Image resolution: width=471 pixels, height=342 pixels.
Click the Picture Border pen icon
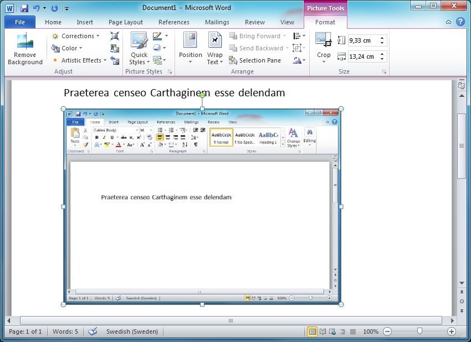click(x=157, y=36)
